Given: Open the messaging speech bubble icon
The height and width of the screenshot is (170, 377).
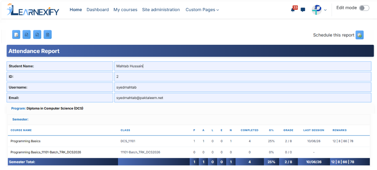Looking at the screenshot, I should pos(303,10).
